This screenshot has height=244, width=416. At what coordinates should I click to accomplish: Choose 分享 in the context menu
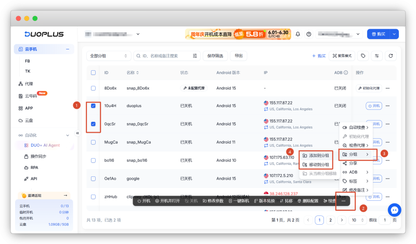(356, 163)
